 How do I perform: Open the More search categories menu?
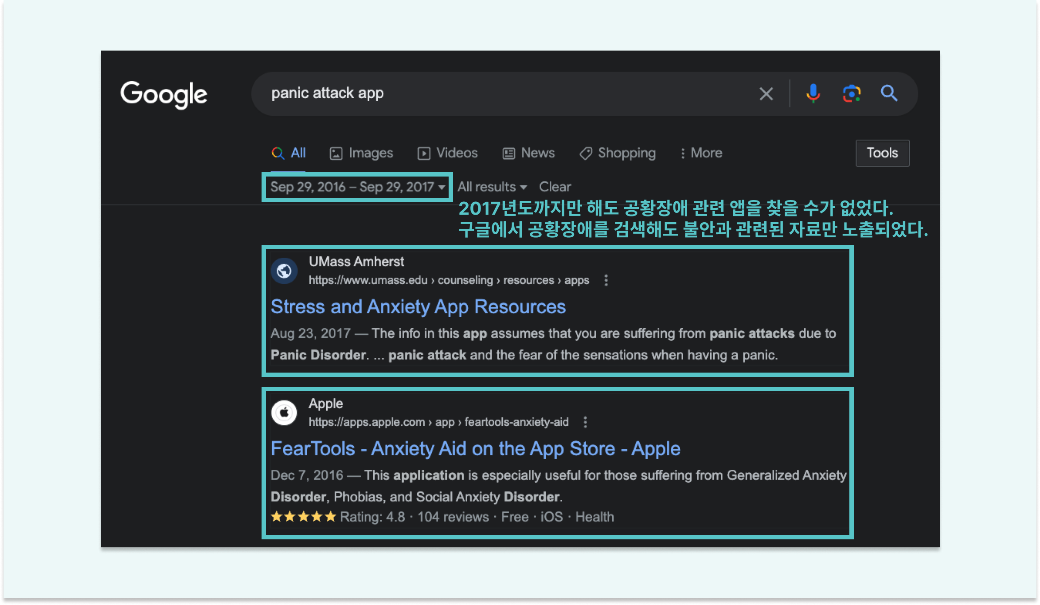coord(701,153)
